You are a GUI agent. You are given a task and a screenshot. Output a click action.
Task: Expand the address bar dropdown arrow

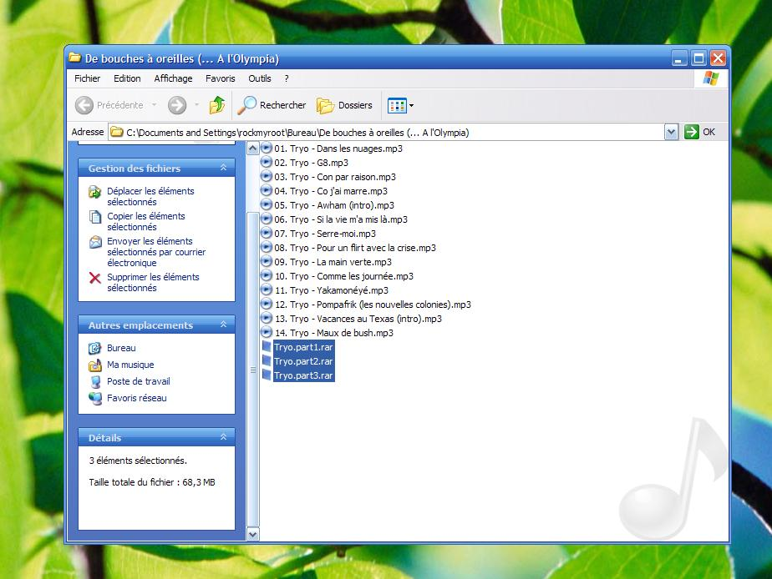tap(671, 132)
